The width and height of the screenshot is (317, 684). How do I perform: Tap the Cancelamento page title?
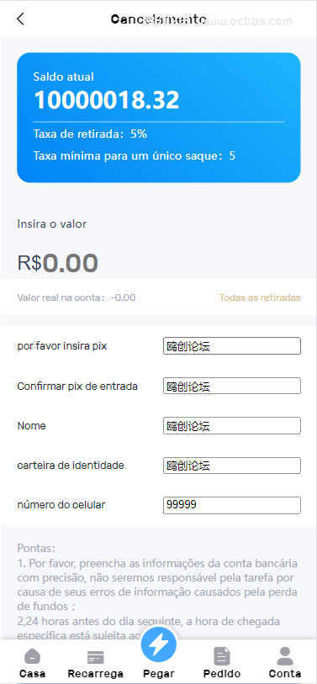tap(158, 19)
